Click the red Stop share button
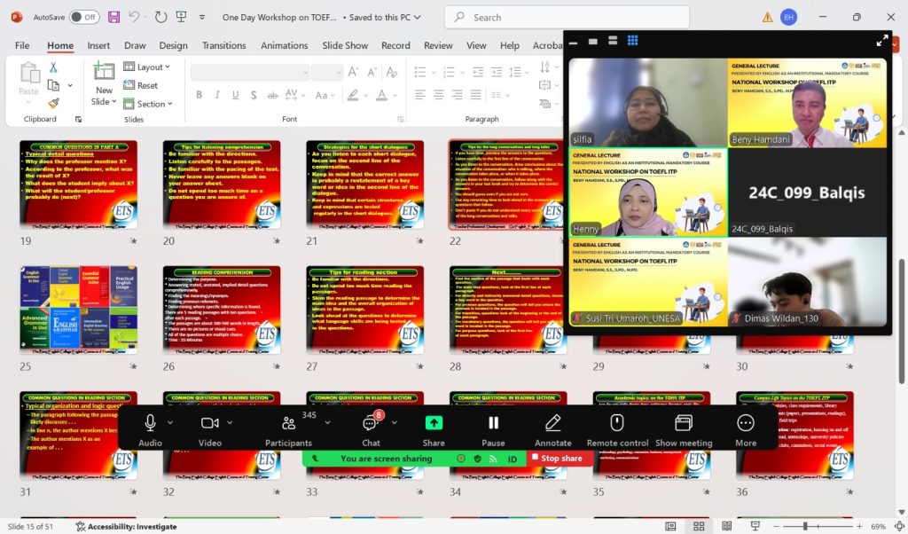The image size is (908, 534). 558,458
